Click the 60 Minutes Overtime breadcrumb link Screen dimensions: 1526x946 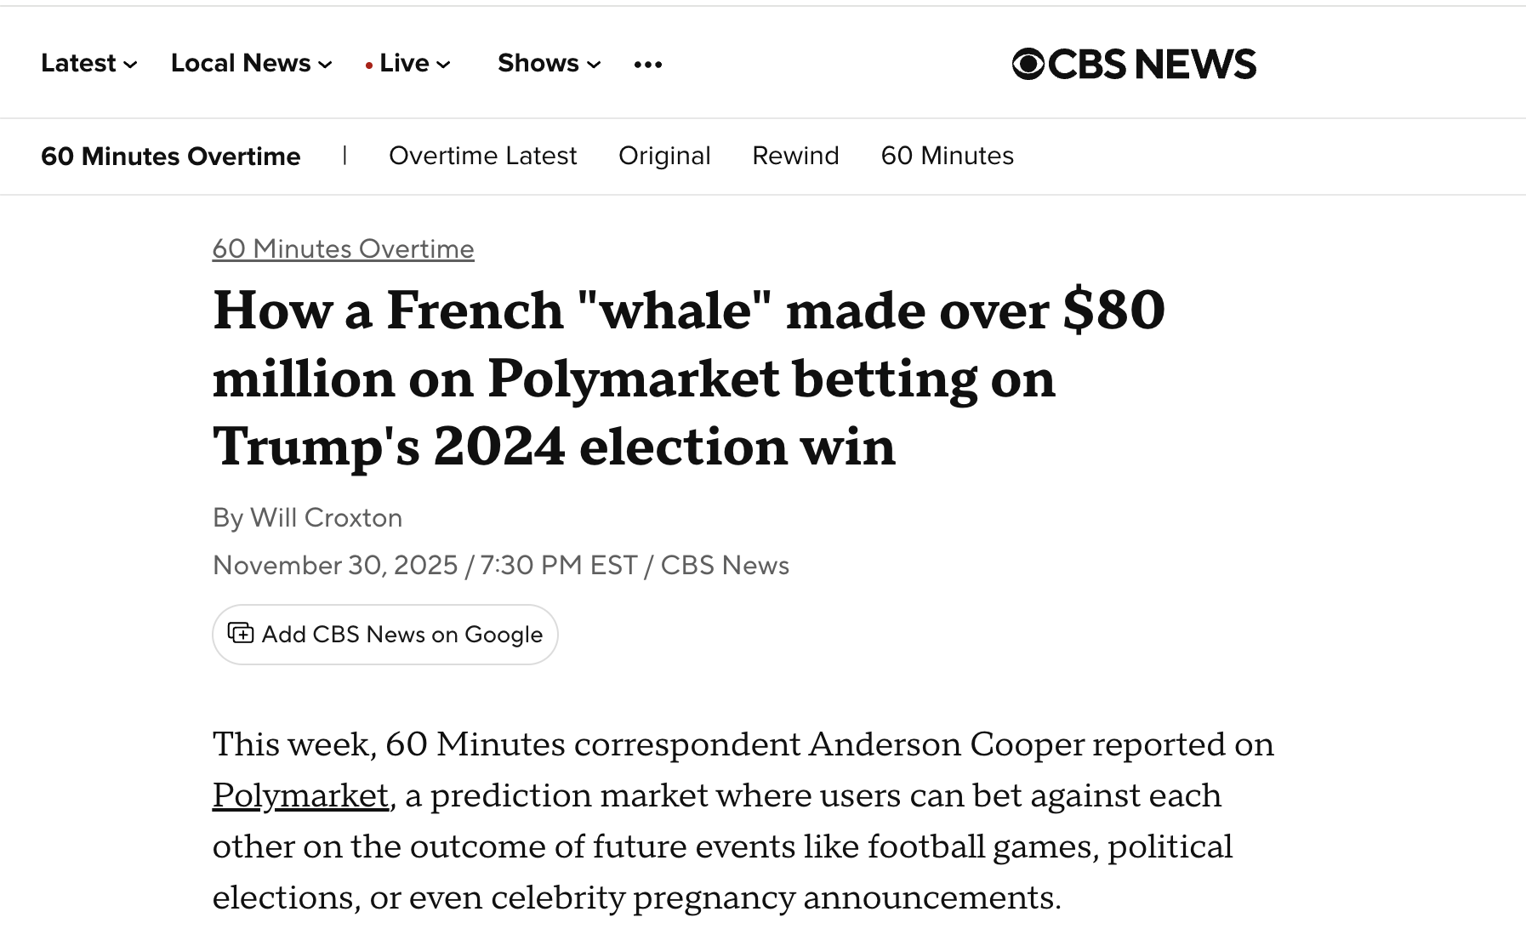pyautogui.click(x=343, y=249)
